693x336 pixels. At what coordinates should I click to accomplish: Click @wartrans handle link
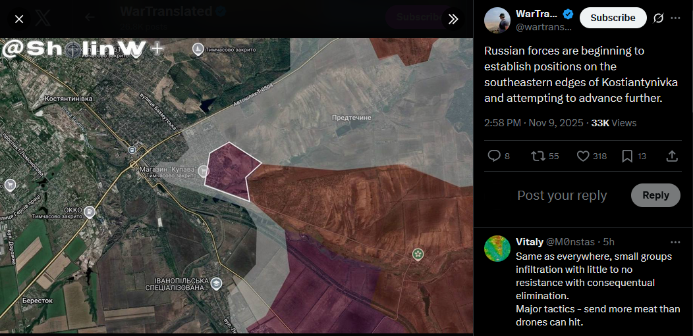coord(543,28)
